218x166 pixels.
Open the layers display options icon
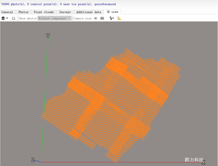pyautogui.click(x=3, y=18)
